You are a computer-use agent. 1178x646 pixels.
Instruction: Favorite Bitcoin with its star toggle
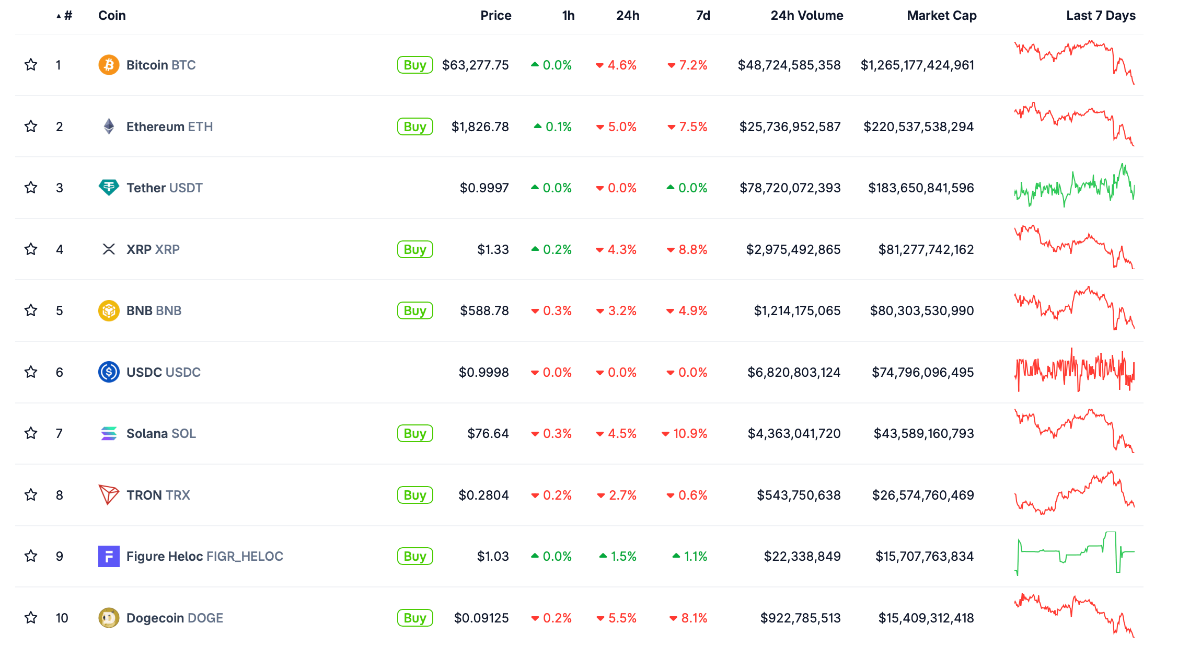click(31, 65)
